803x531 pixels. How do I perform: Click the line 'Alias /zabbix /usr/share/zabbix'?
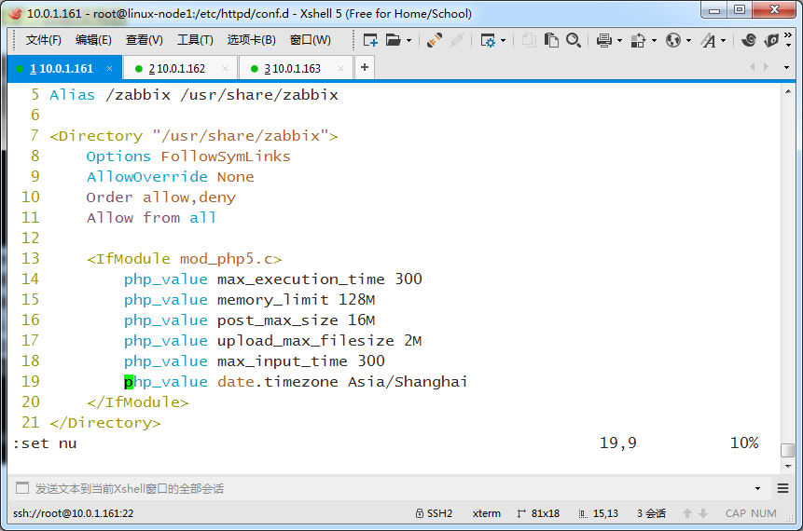[x=194, y=95]
